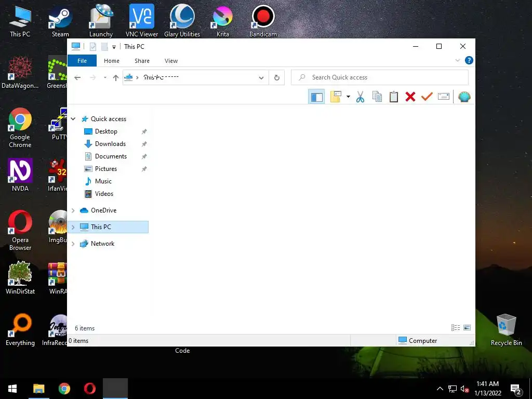Click the address bar path text

(x=161, y=77)
